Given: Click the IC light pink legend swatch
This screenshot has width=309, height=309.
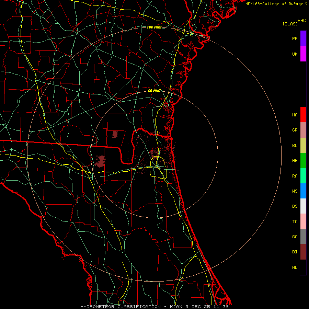Looking at the screenshot, I should click(x=303, y=221).
